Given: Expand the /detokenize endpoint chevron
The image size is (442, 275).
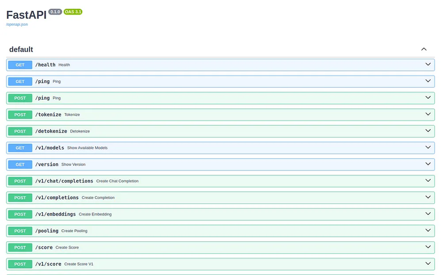Looking at the screenshot, I should tap(428, 131).
